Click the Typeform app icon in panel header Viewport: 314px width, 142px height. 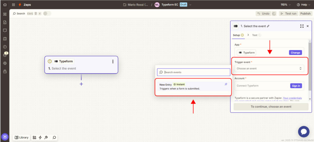pyautogui.click(x=236, y=26)
